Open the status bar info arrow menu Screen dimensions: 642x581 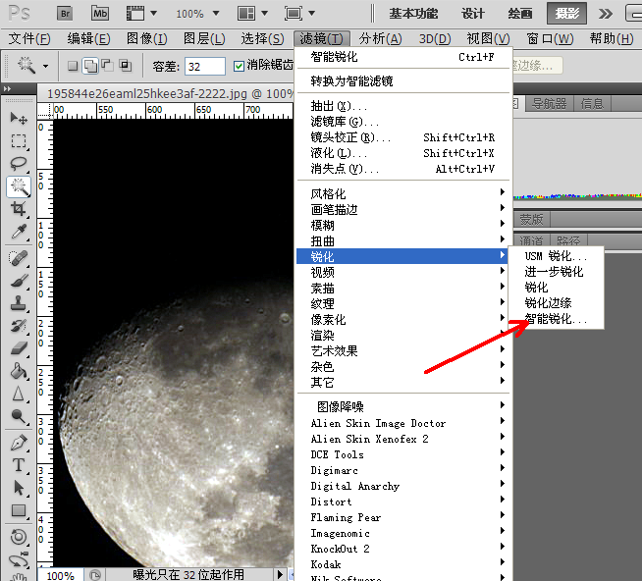click(x=280, y=574)
